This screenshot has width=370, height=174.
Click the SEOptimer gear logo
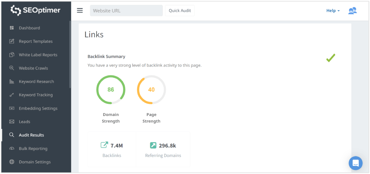point(16,10)
